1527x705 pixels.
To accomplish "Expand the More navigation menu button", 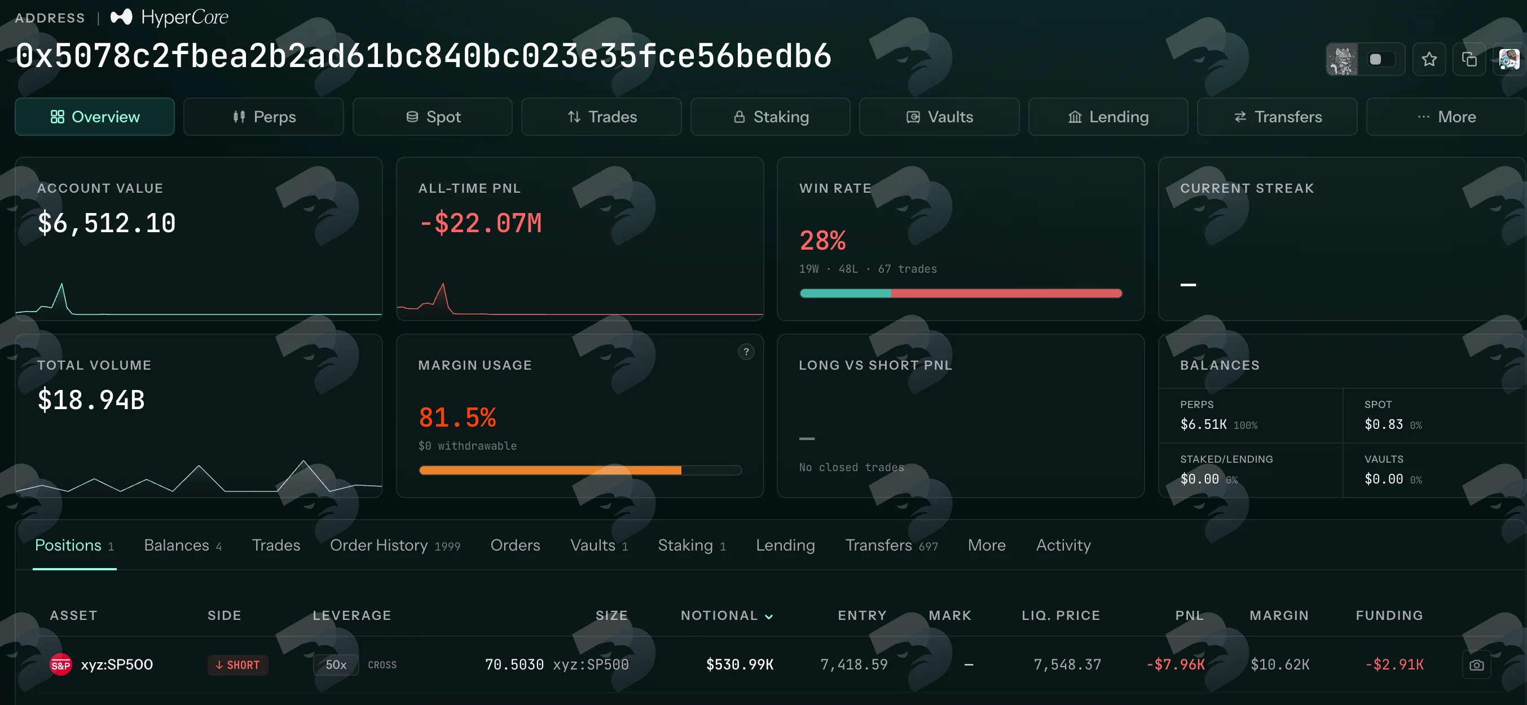I will tap(1446, 117).
